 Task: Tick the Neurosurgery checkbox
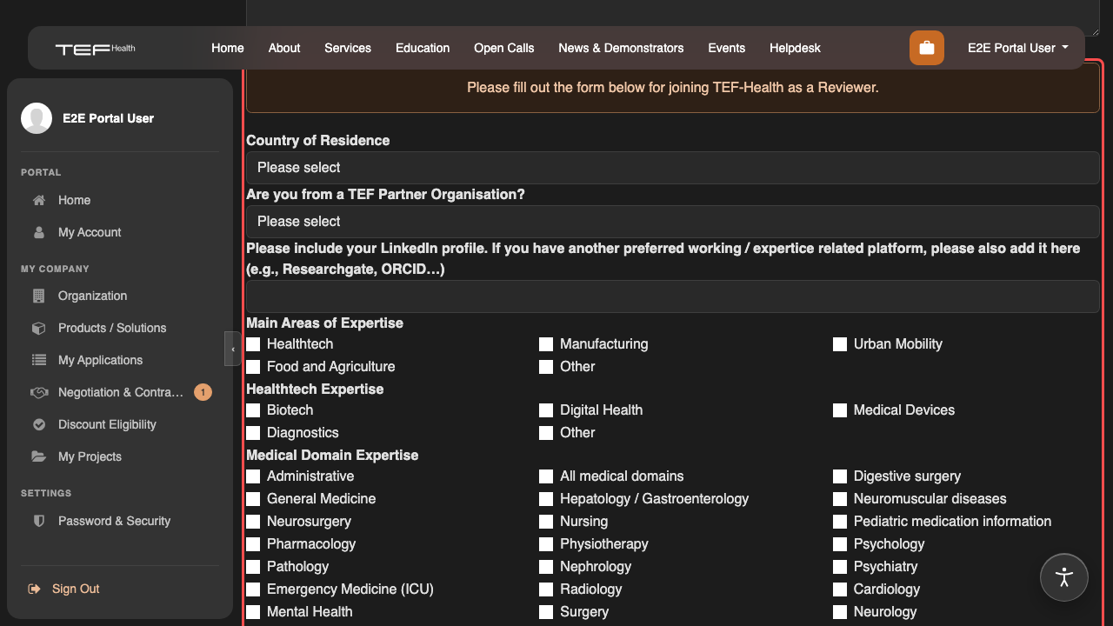tap(253, 522)
